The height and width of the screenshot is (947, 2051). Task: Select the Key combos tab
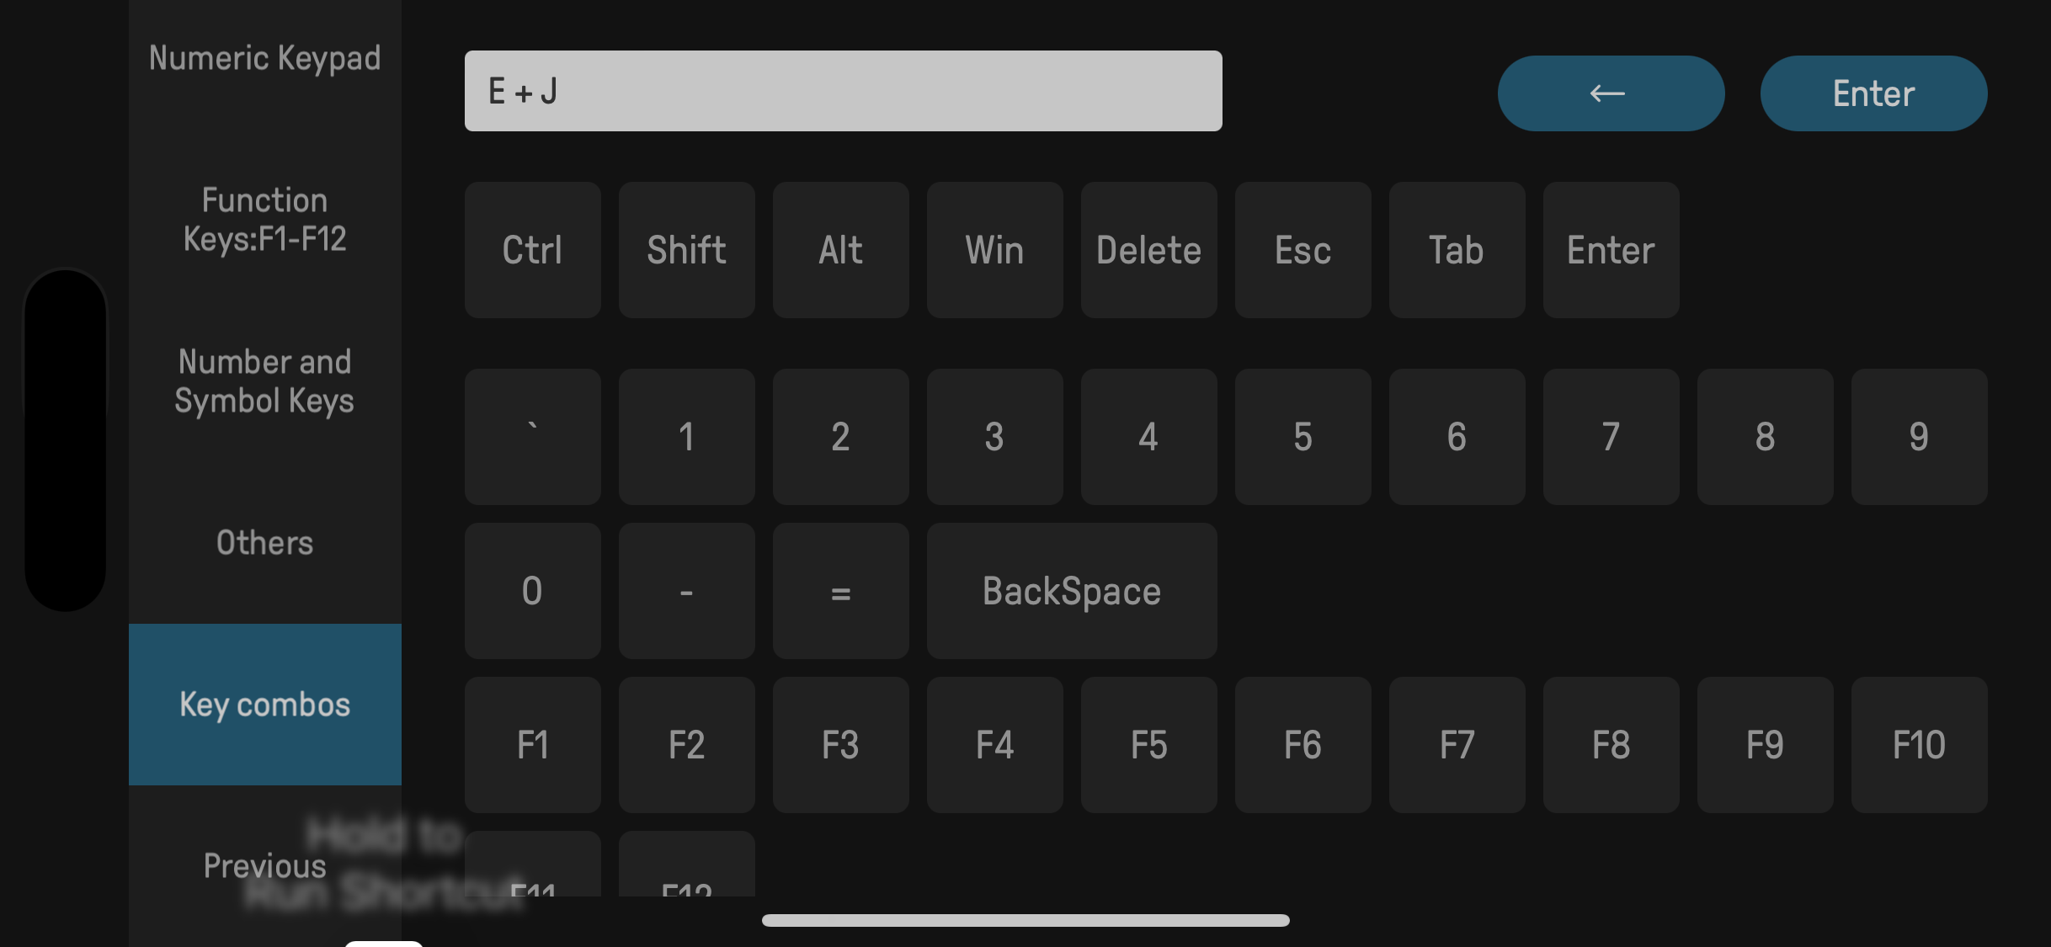[x=264, y=705]
